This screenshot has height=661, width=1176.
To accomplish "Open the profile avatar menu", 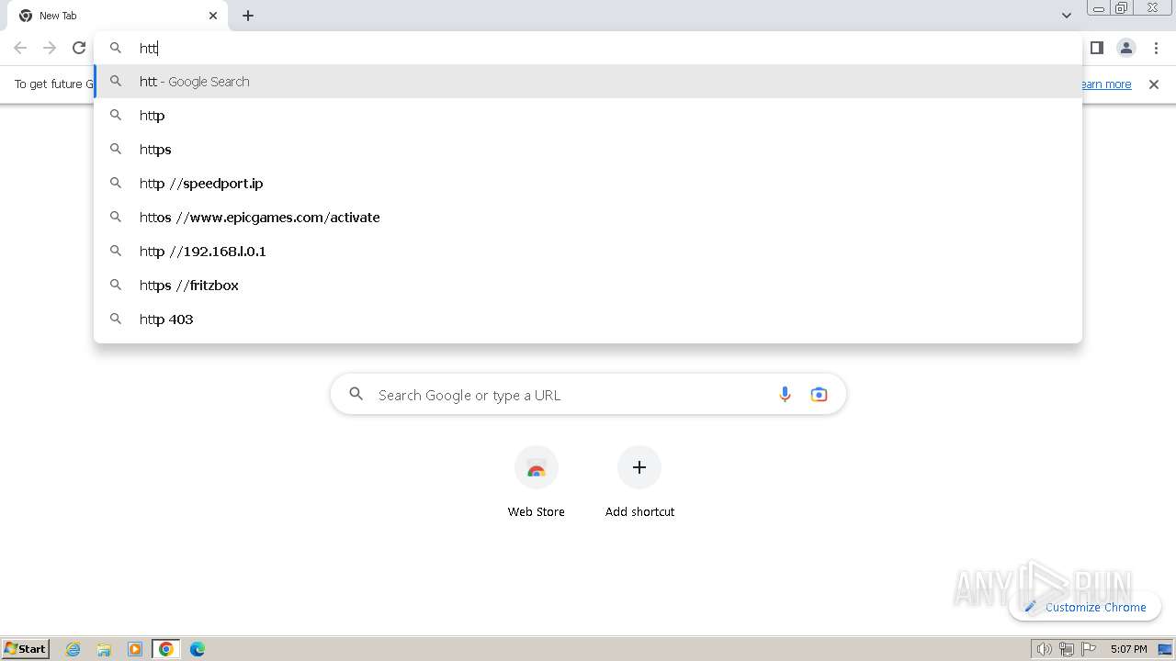I will 1125,48.
